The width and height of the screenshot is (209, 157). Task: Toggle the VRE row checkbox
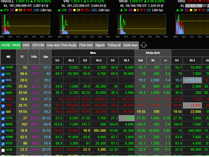pos(3,87)
